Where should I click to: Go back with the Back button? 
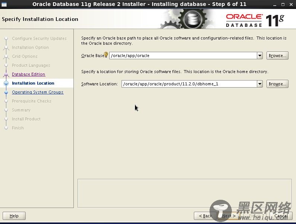tap(205, 216)
